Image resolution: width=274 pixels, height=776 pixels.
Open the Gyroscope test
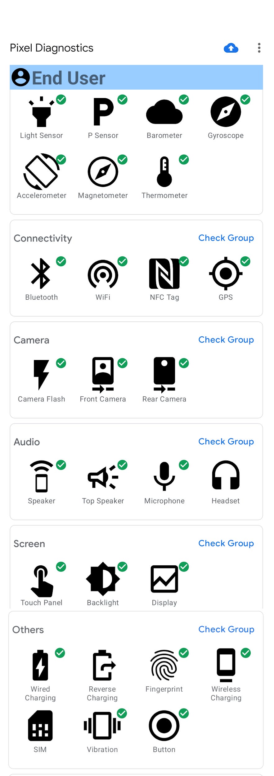[226, 113]
